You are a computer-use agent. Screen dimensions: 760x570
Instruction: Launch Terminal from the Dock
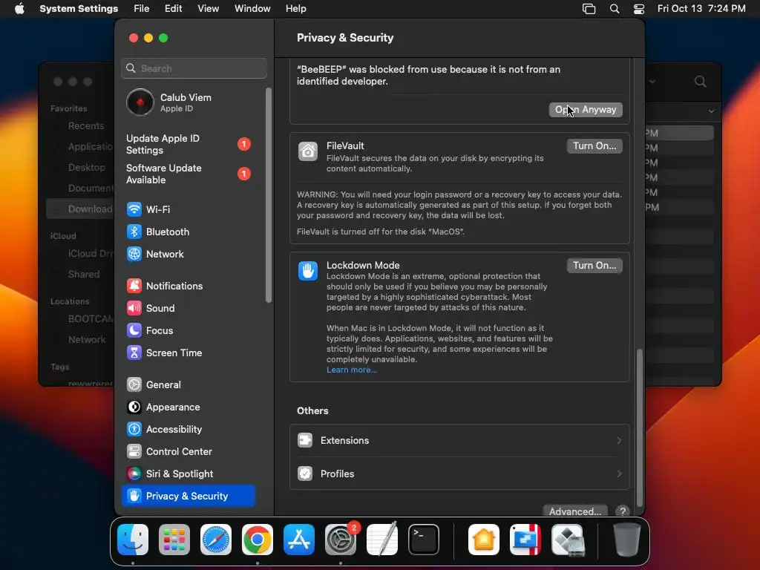coord(424,540)
